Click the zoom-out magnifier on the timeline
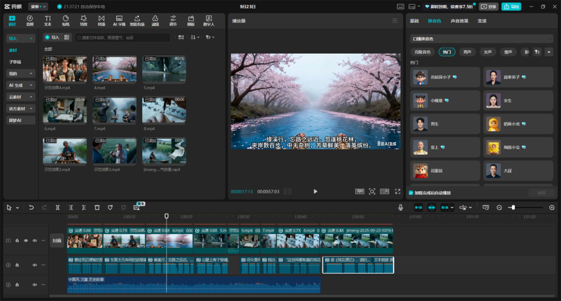The height and width of the screenshot is (301, 561). tap(499, 207)
